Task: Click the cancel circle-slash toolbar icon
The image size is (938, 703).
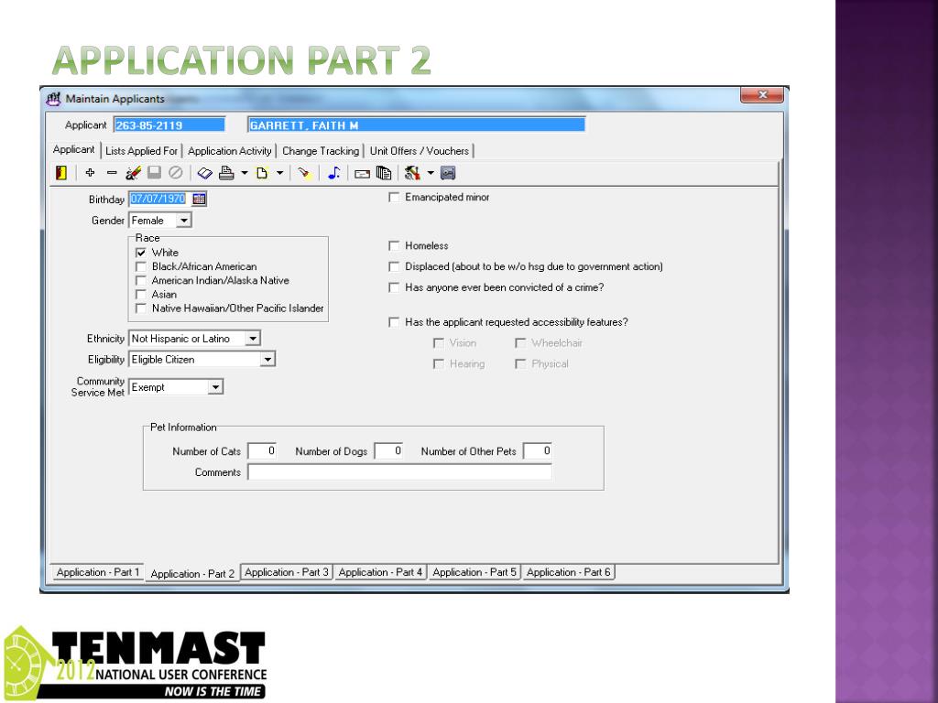Action: coord(175,173)
